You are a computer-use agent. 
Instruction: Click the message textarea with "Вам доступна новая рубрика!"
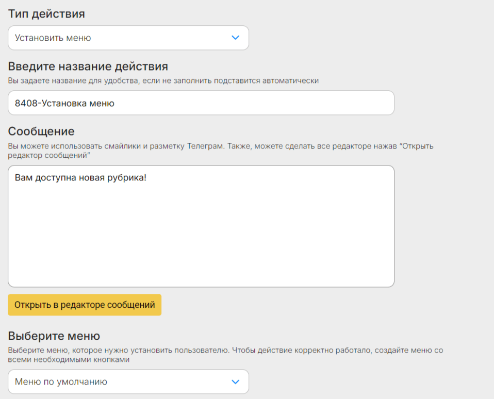[201, 226]
